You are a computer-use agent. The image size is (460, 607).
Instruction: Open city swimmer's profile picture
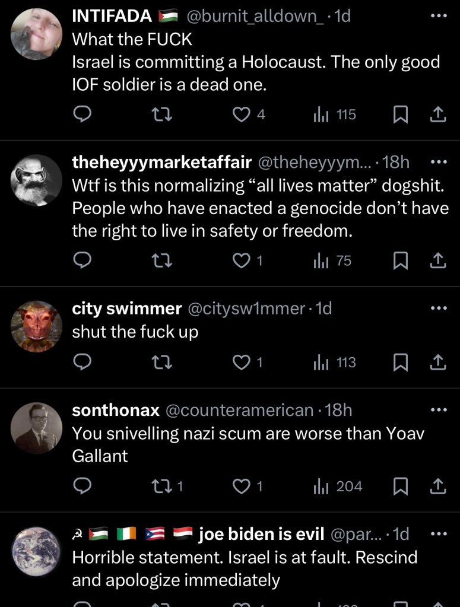click(36, 326)
